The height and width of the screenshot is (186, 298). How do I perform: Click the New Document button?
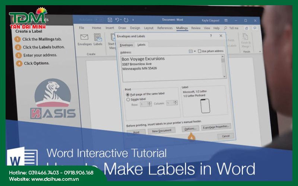click(x=162, y=131)
